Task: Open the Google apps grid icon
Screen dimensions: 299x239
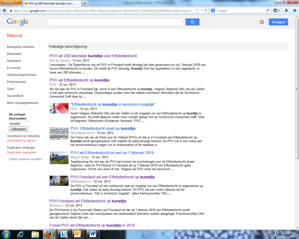Action: click(x=262, y=22)
